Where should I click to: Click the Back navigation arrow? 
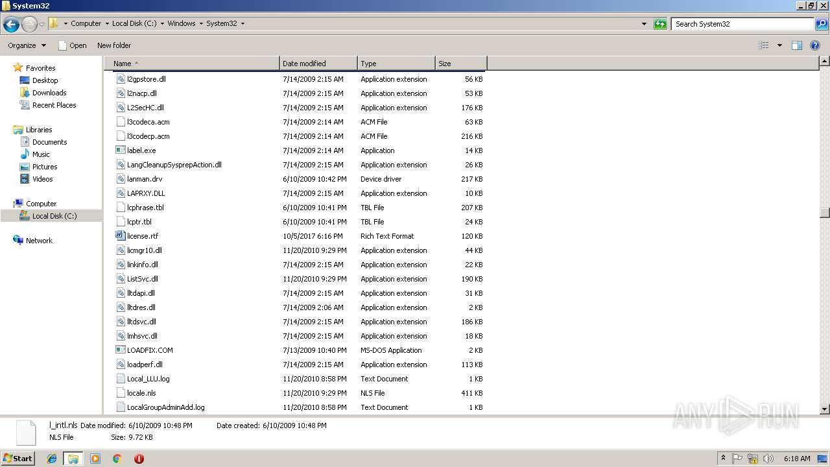[x=11, y=25]
